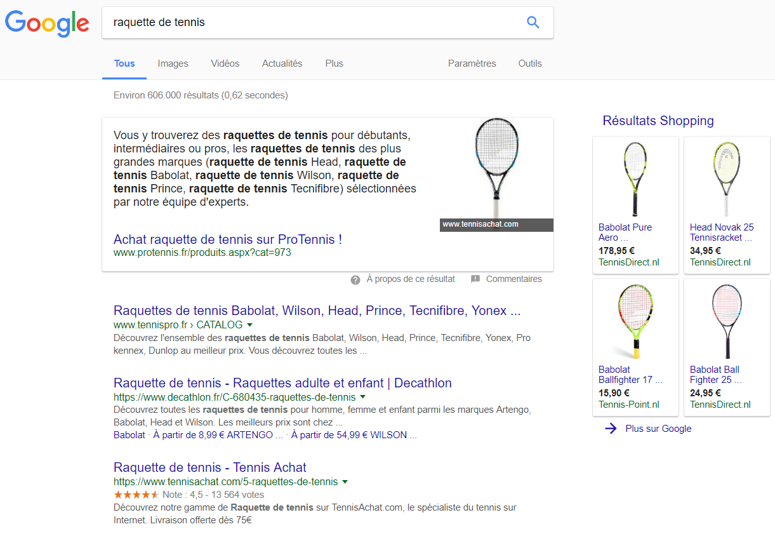Open Raquette de tennis Decathlon result

pyautogui.click(x=282, y=383)
